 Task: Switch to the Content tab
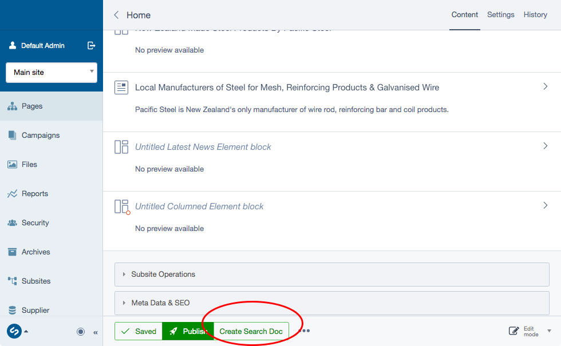point(464,15)
